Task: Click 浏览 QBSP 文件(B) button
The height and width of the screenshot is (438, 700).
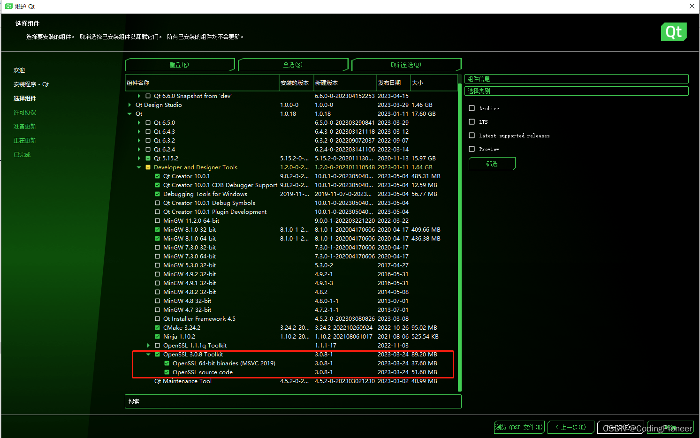Action: point(519,427)
